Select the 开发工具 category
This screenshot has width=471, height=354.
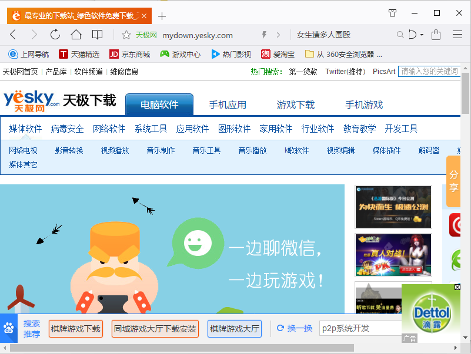401,129
